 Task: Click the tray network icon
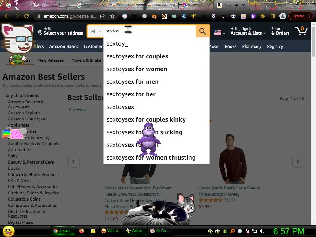pyautogui.click(x=255, y=231)
